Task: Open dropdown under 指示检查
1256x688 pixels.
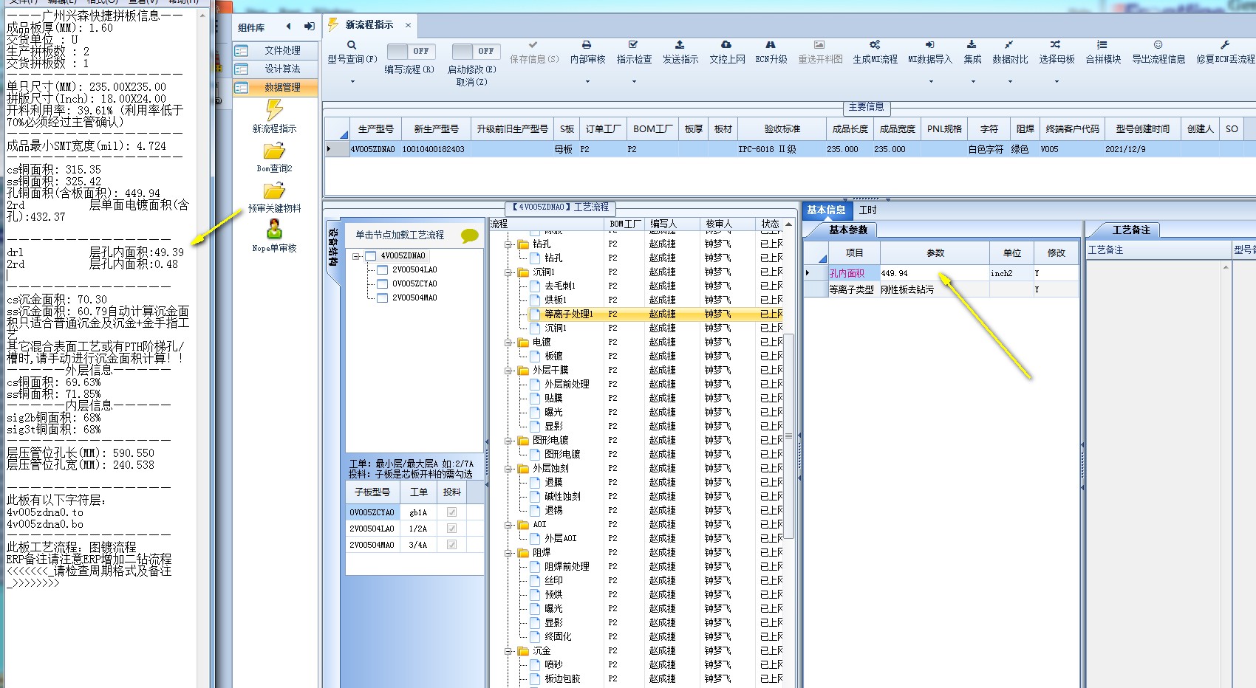Action: 634,81
